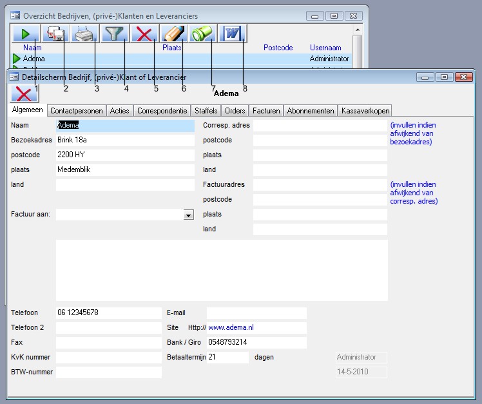Click the disabled Administrator user field

[361, 357]
